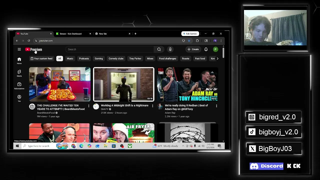Filter feed by Food challenges chip
The height and width of the screenshot is (180, 320).
(x=168, y=58)
